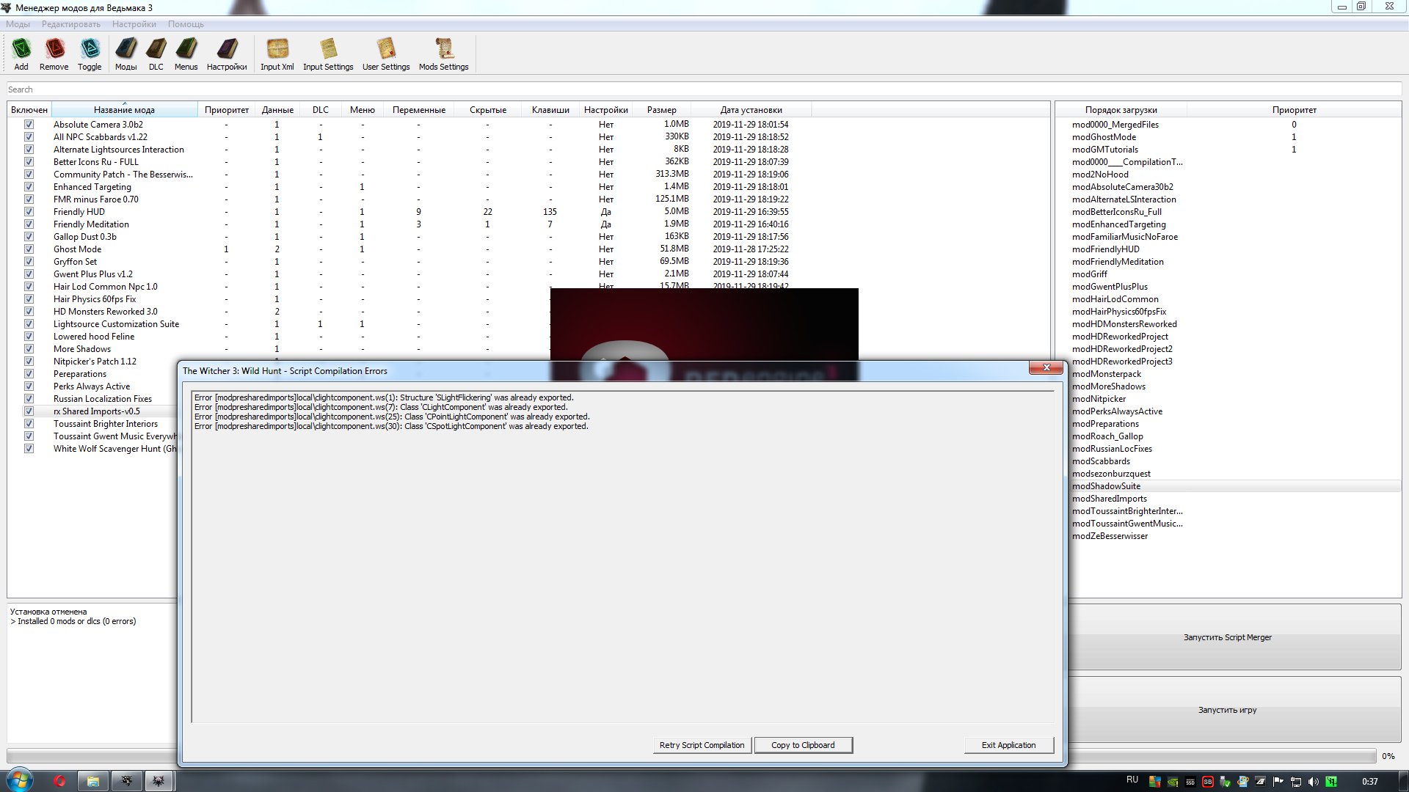Disable the Gwent Plus Plus v1.2 checkbox
Image resolution: width=1409 pixels, height=792 pixels.
point(29,274)
